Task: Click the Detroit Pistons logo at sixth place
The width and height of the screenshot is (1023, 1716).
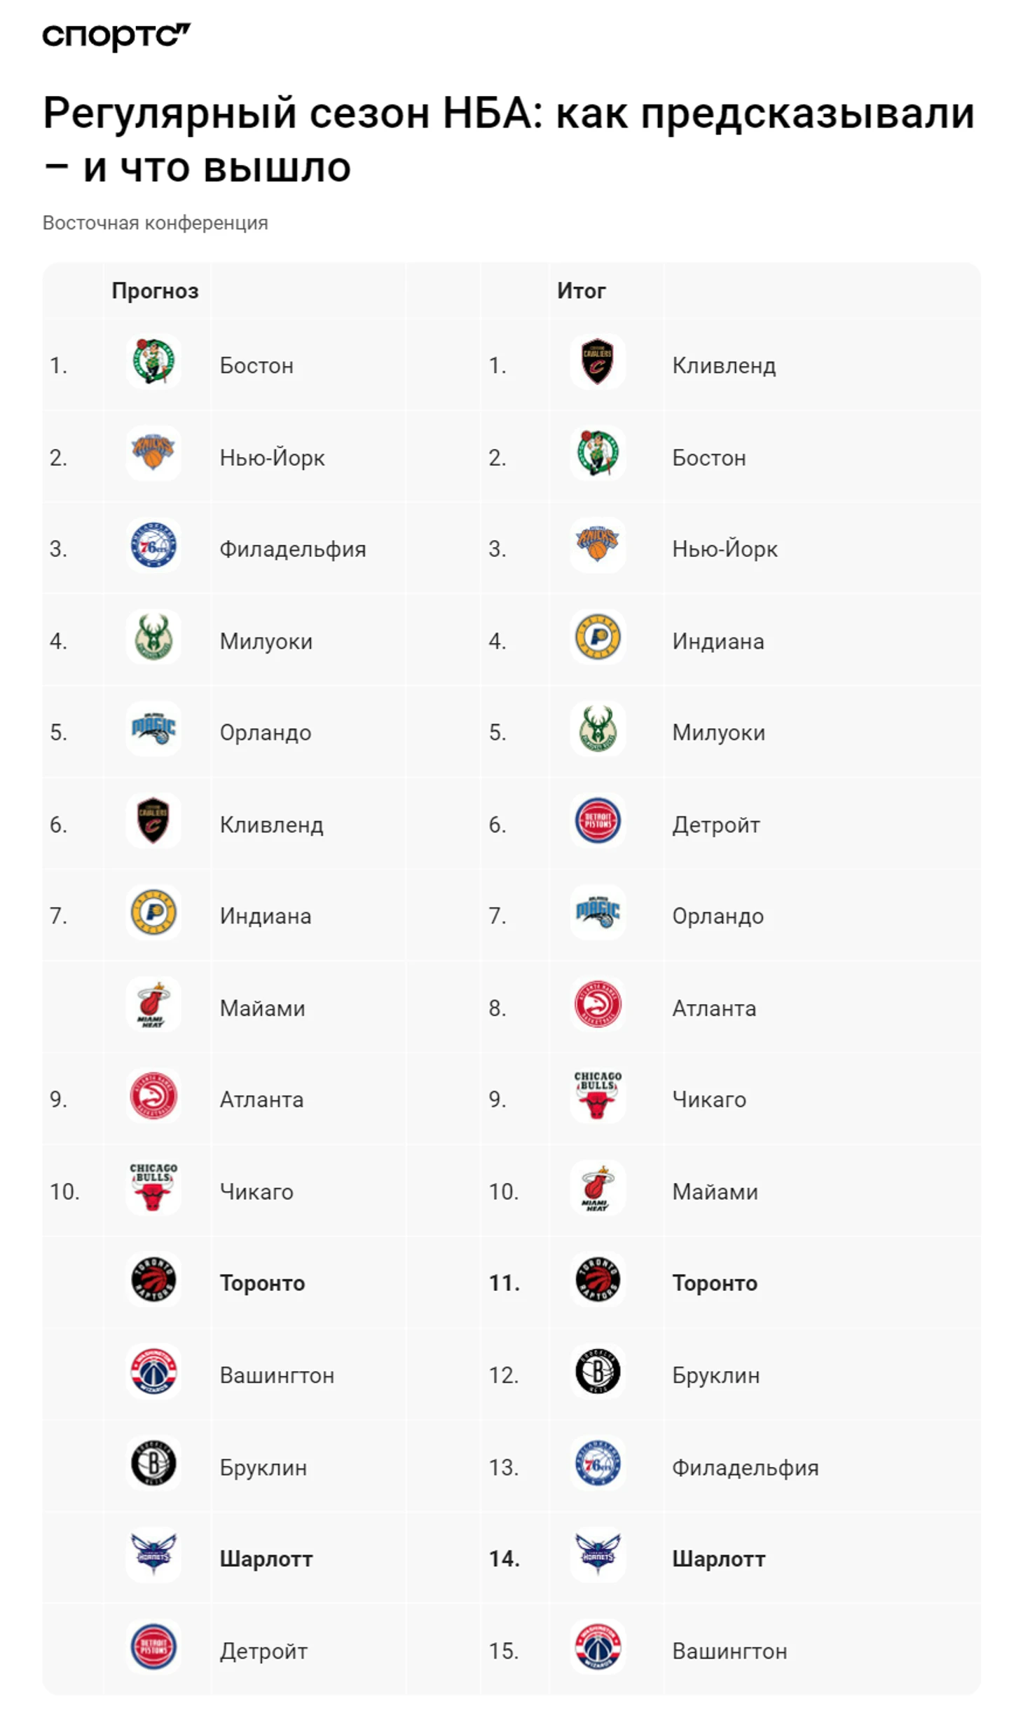Action: pos(597,820)
